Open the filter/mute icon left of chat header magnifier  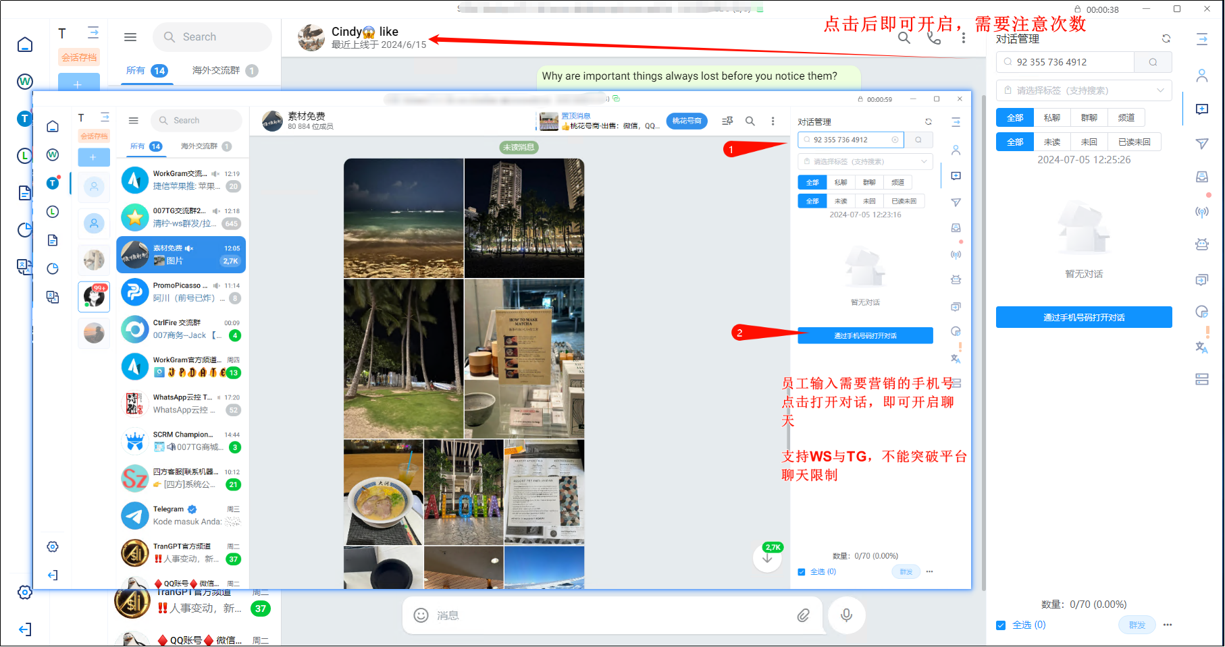click(x=727, y=121)
